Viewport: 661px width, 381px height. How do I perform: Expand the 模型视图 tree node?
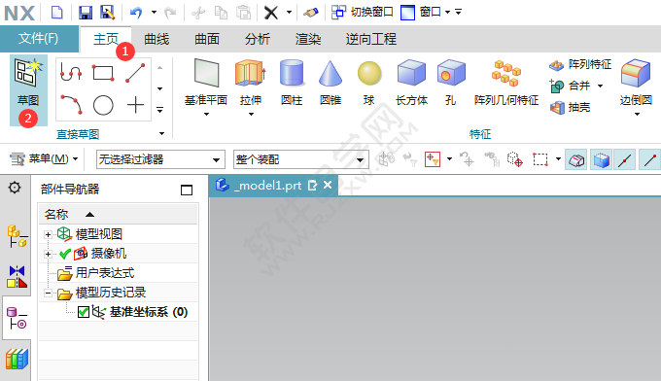coord(48,234)
